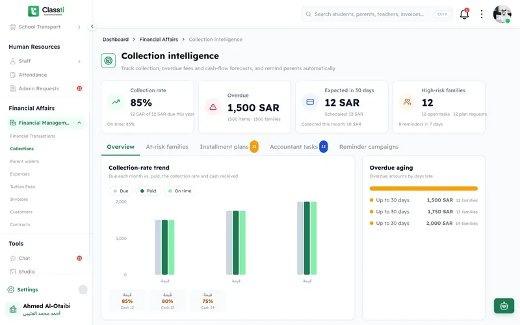Screen dimensions: 520x325
Task: Expand the Staff submenu chevron
Action: point(79,61)
